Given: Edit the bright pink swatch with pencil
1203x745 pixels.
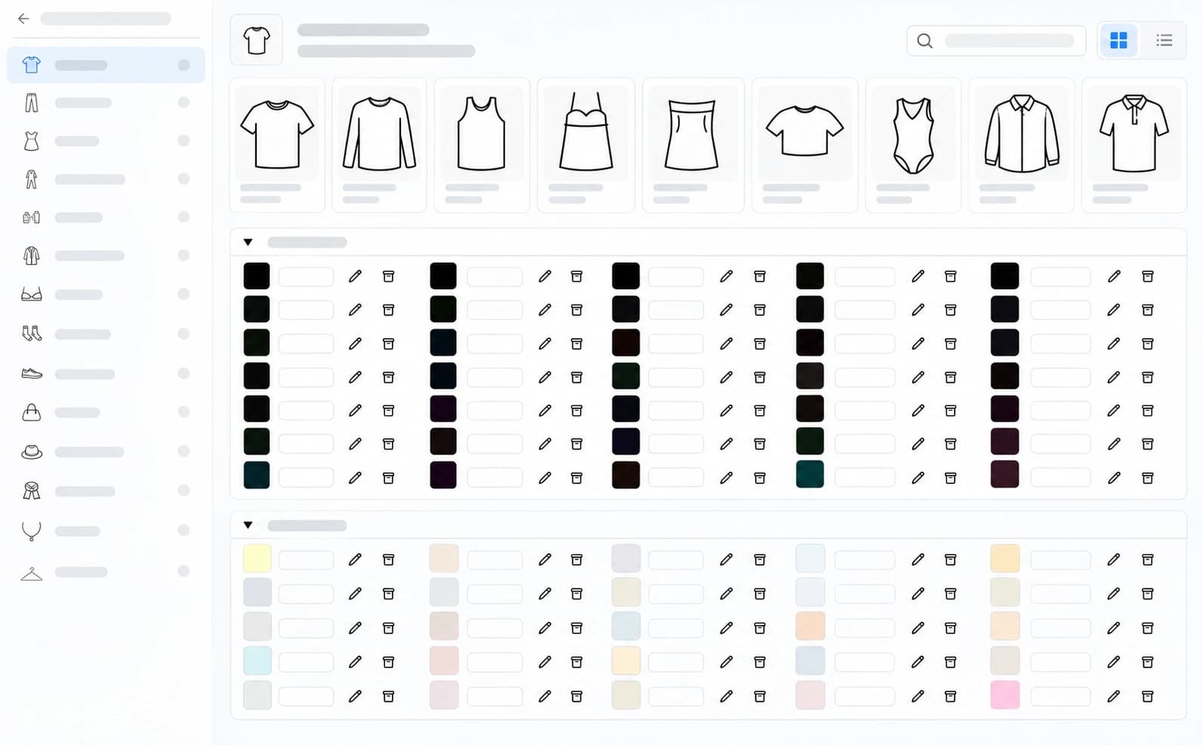Looking at the screenshot, I should tap(1114, 696).
